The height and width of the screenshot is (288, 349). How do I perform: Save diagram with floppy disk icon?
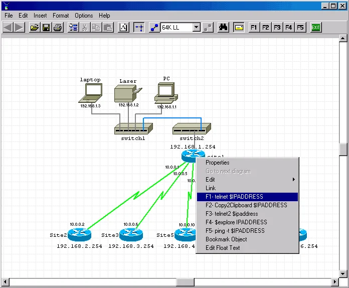[46, 28]
